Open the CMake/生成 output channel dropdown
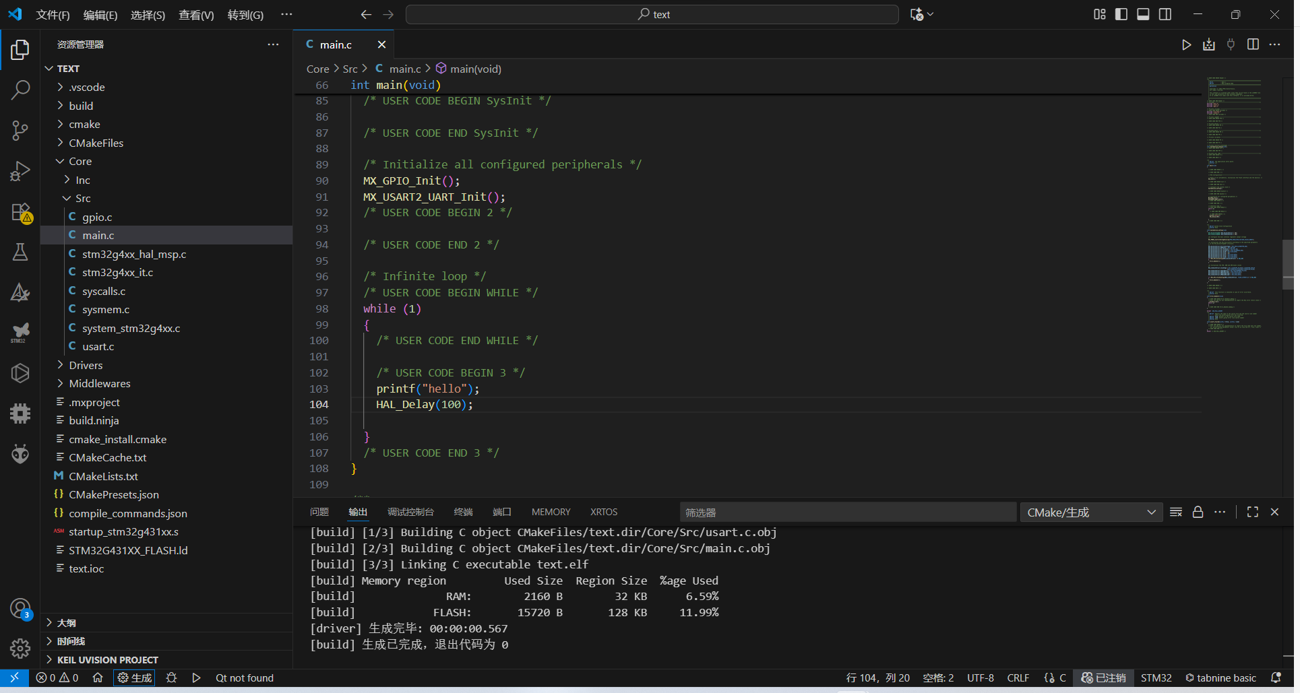 click(1090, 513)
